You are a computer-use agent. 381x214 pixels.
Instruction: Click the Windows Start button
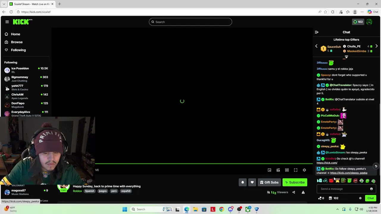125,209
